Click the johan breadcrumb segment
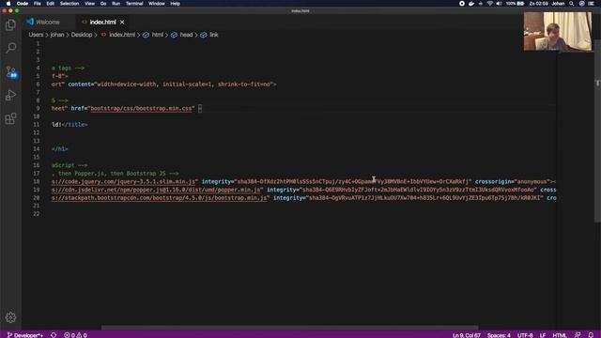Image resolution: width=601 pixels, height=338 pixels. pos(57,35)
